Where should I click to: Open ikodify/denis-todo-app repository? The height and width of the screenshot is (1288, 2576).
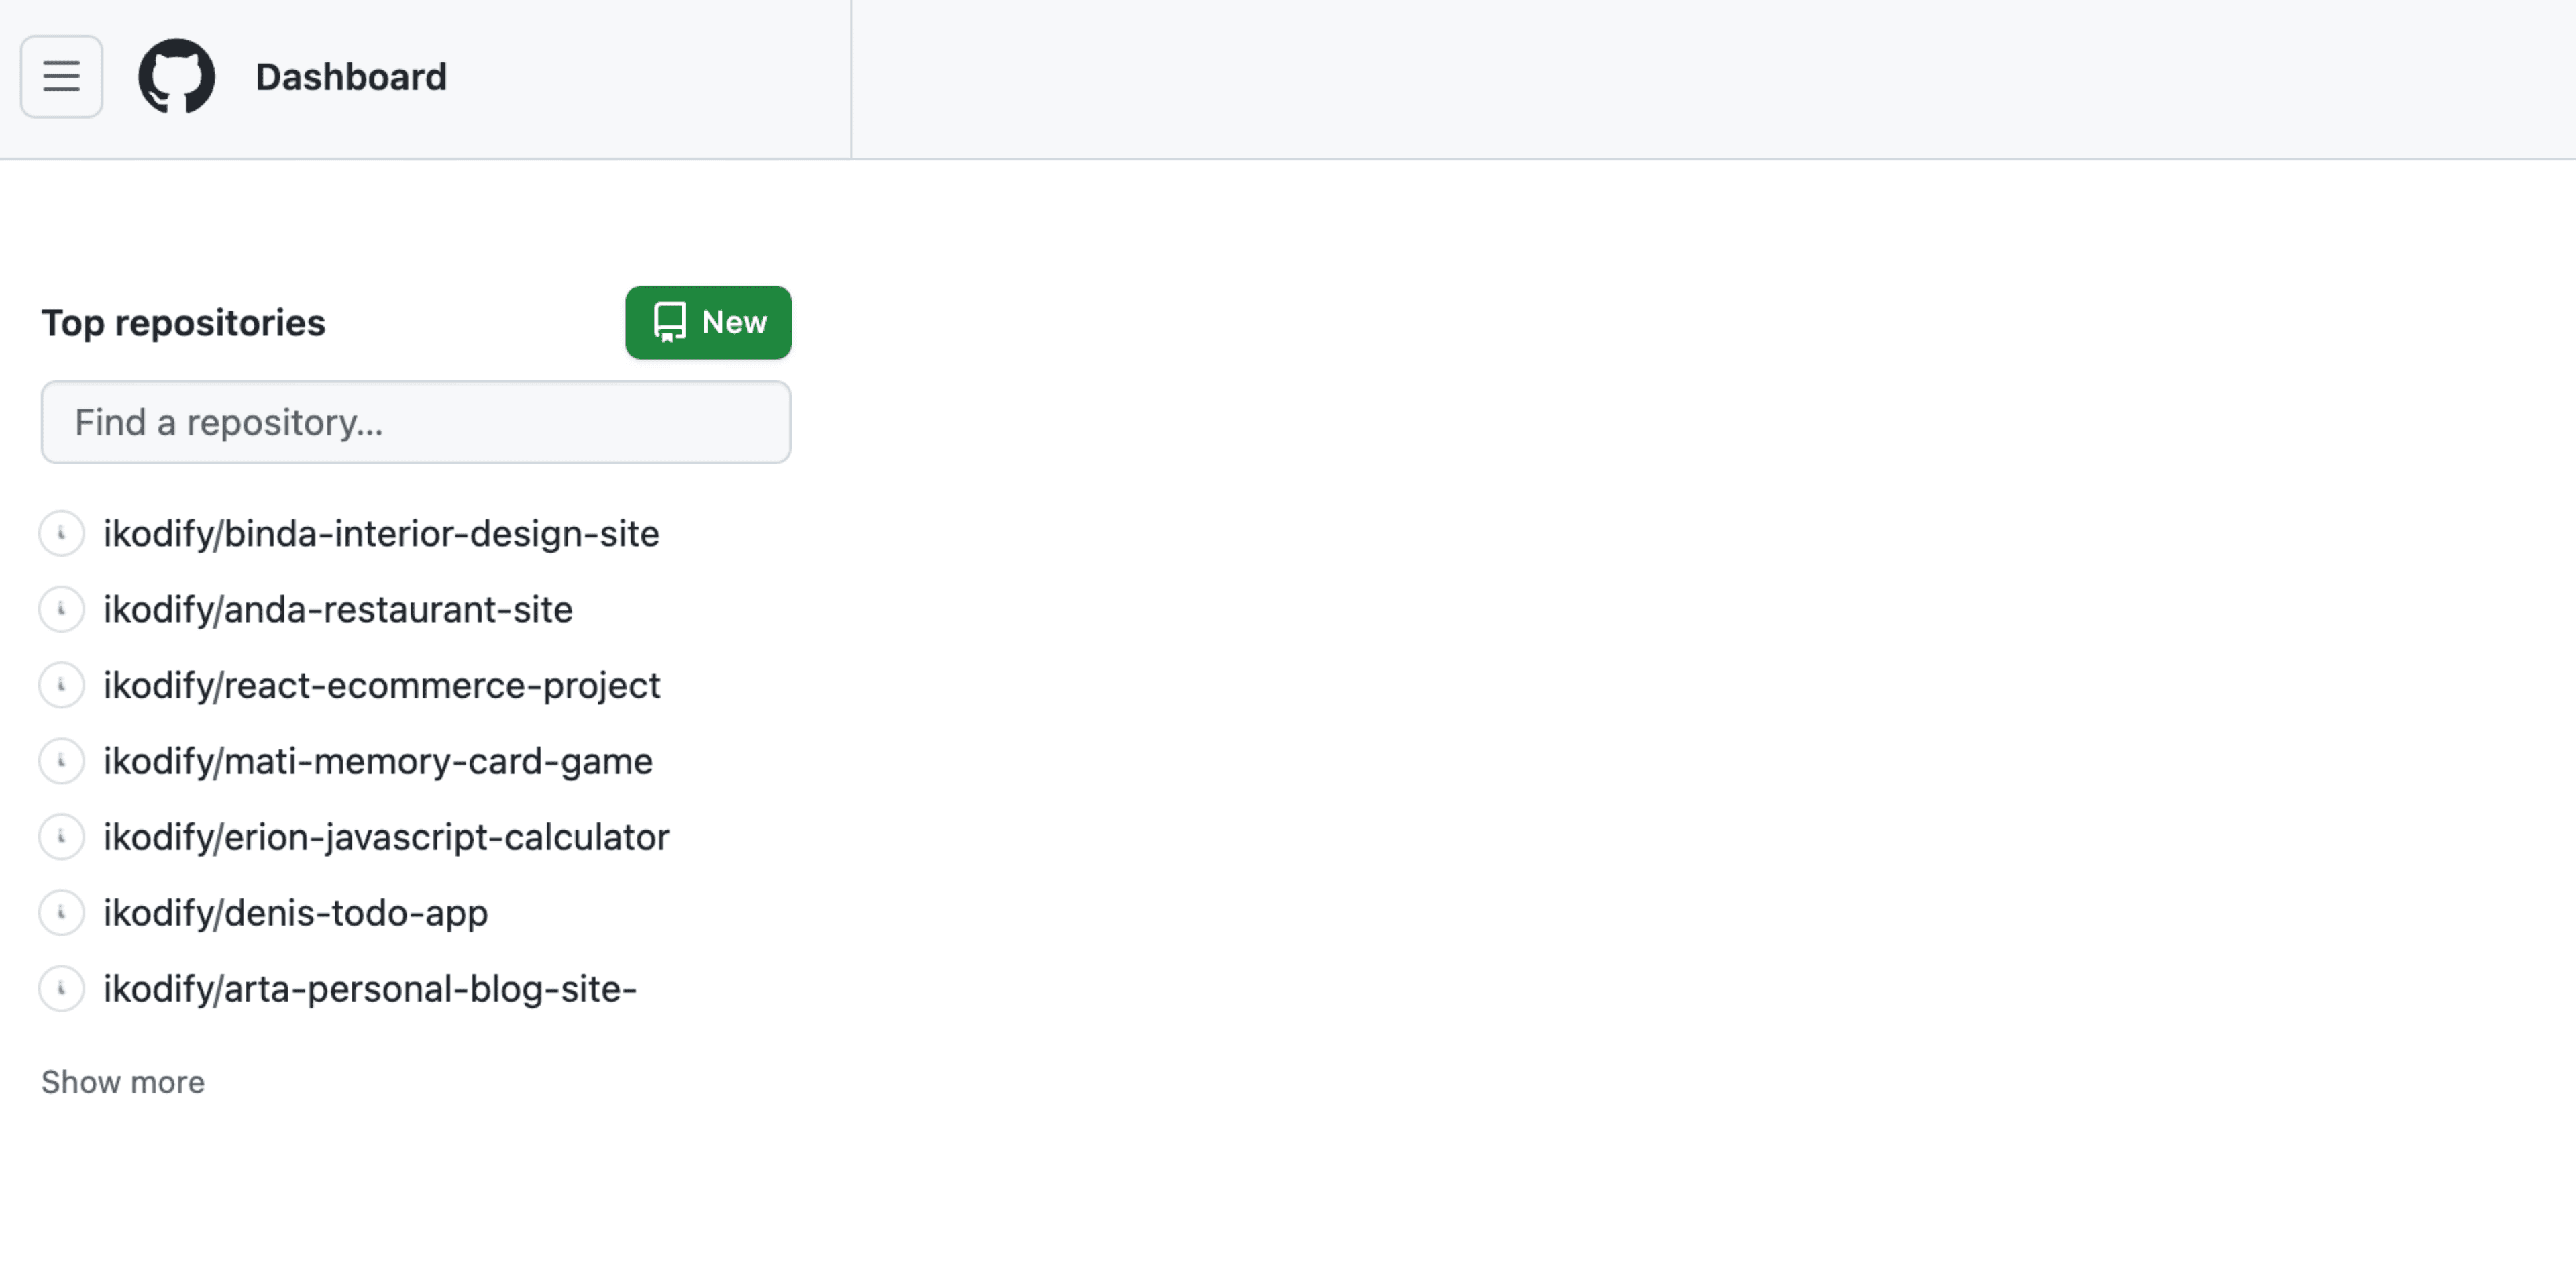(x=295, y=913)
